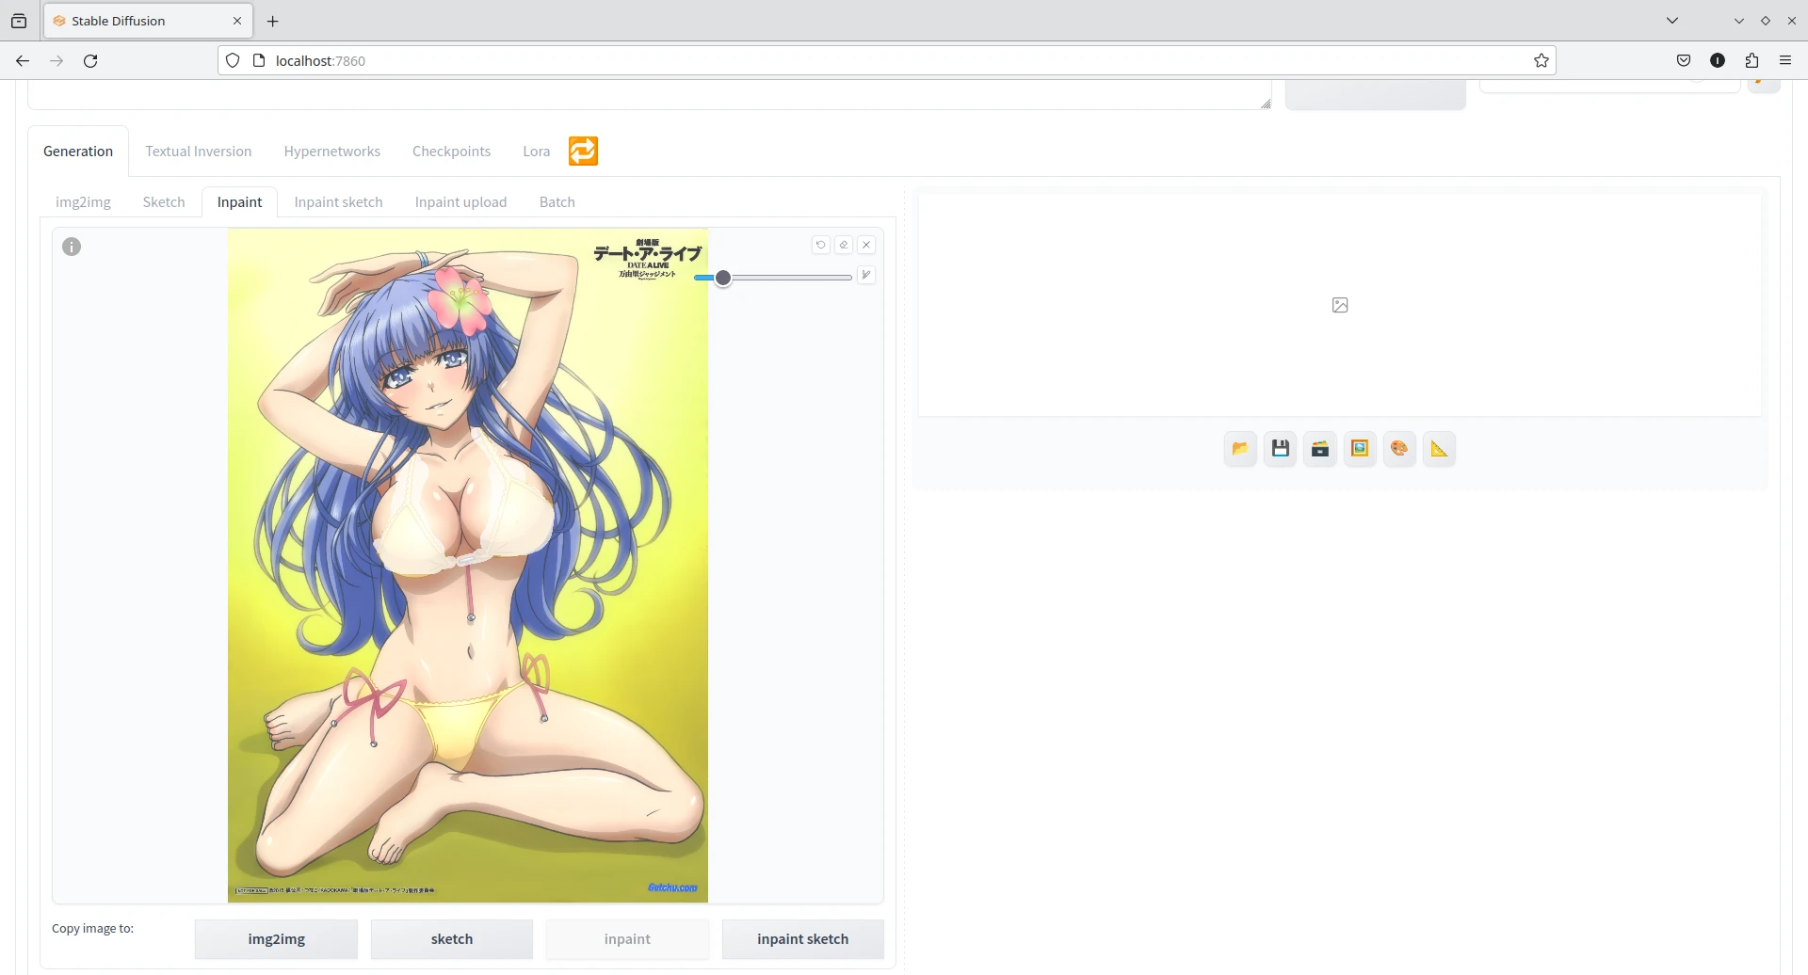
Task: Go back in browser history
Action: [23, 60]
